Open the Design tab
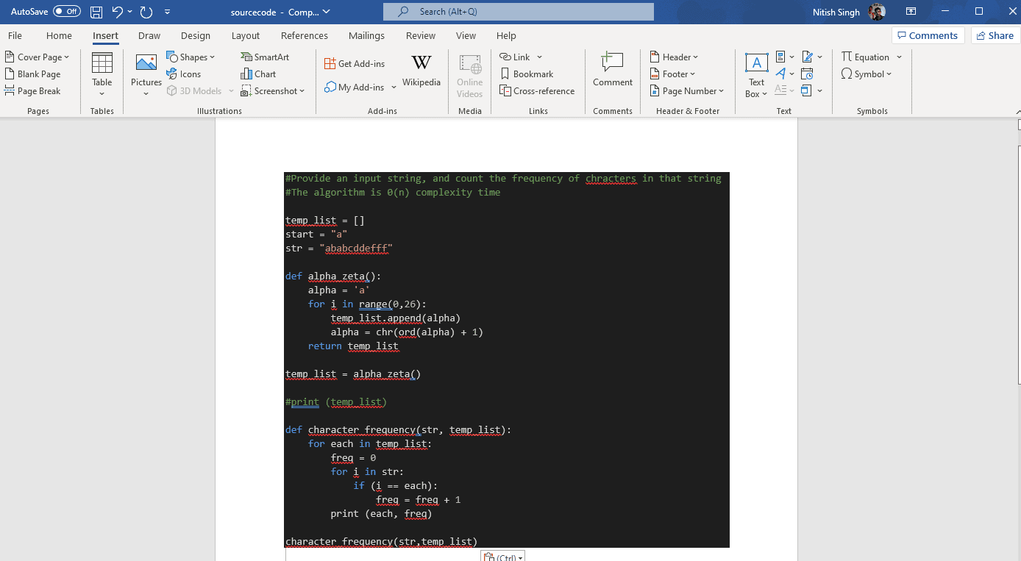The width and height of the screenshot is (1021, 561). (x=196, y=35)
